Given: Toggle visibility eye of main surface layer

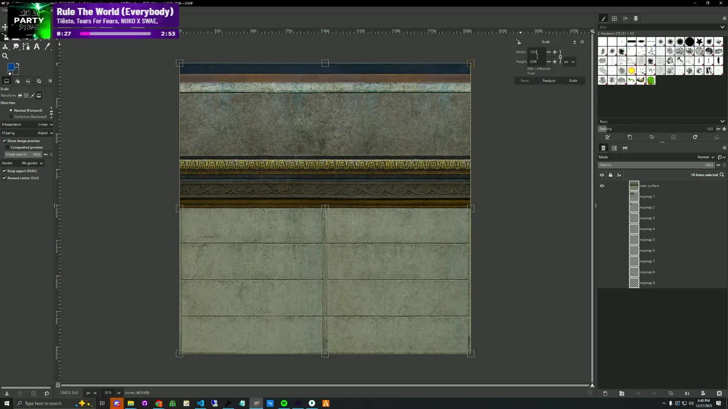Looking at the screenshot, I should tap(602, 186).
